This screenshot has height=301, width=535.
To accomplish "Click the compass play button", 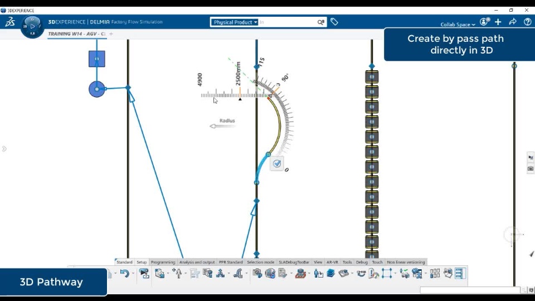I will point(32,26).
